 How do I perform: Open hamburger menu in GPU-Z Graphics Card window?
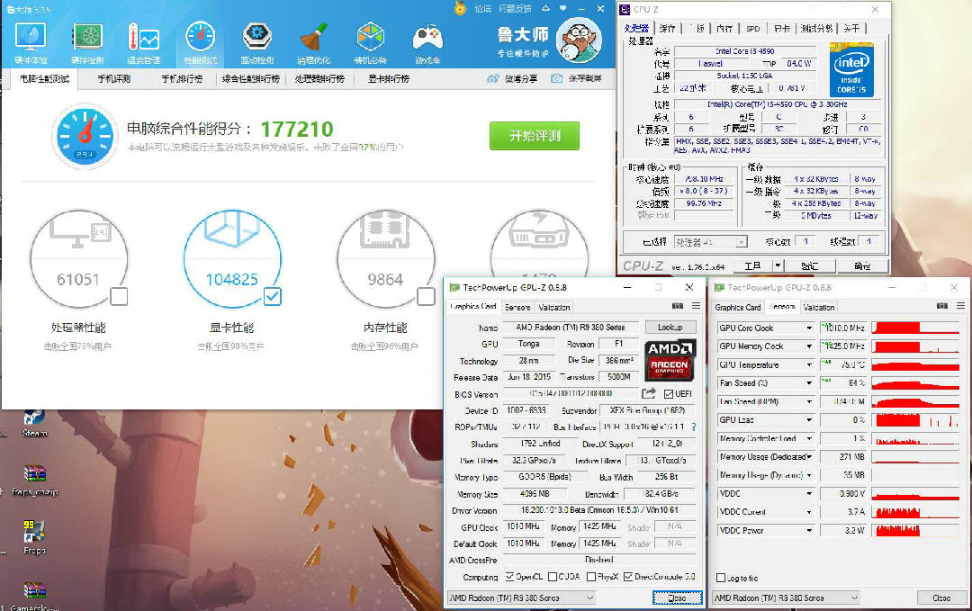696,306
